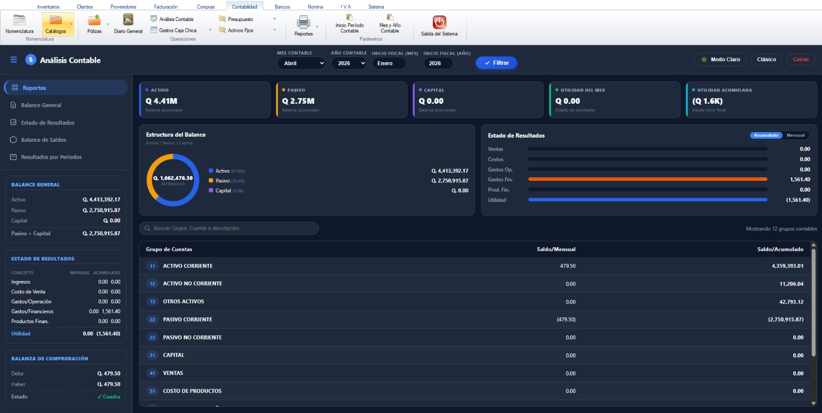The width and height of the screenshot is (822, 413).
Task: Open Inicio Período Contable icon
Action: coord(349,24)
